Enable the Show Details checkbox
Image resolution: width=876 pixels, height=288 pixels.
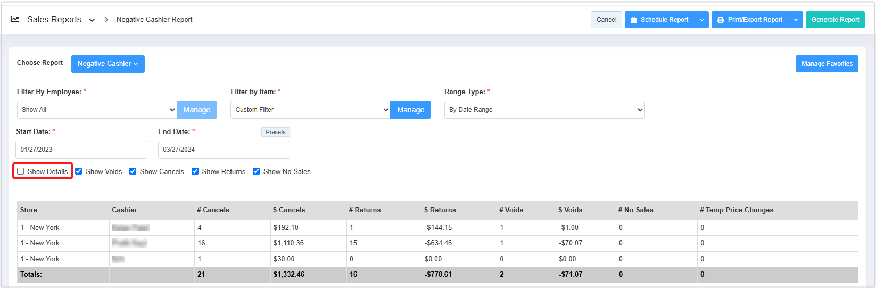click(x=21, y=171)
